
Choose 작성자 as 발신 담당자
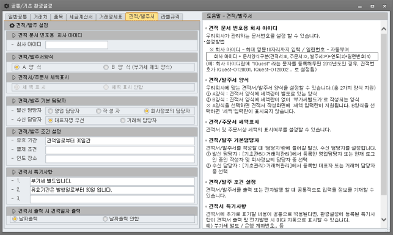tap(98, 111)
